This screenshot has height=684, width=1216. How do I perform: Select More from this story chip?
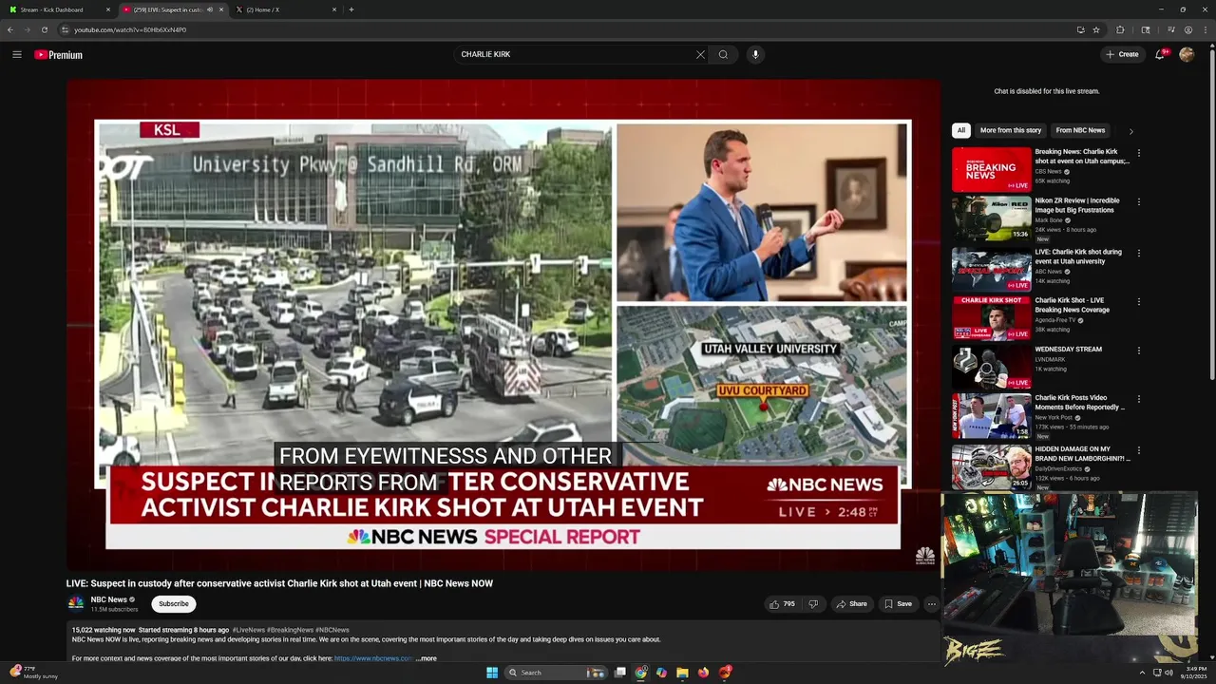coord(1011,130)
